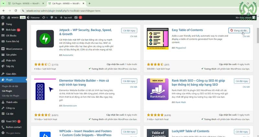Open Chi tiết link for Jetpack
The image size is (259, 137).
click(133, 36)
